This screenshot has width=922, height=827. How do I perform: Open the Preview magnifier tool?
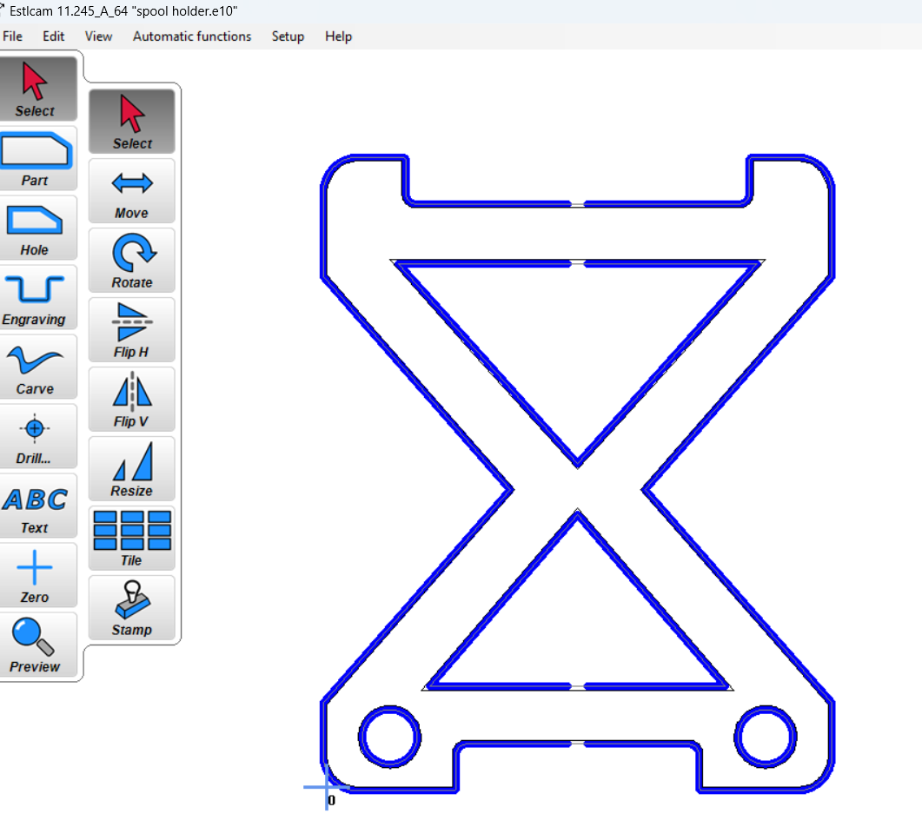(x=36, y=645)
